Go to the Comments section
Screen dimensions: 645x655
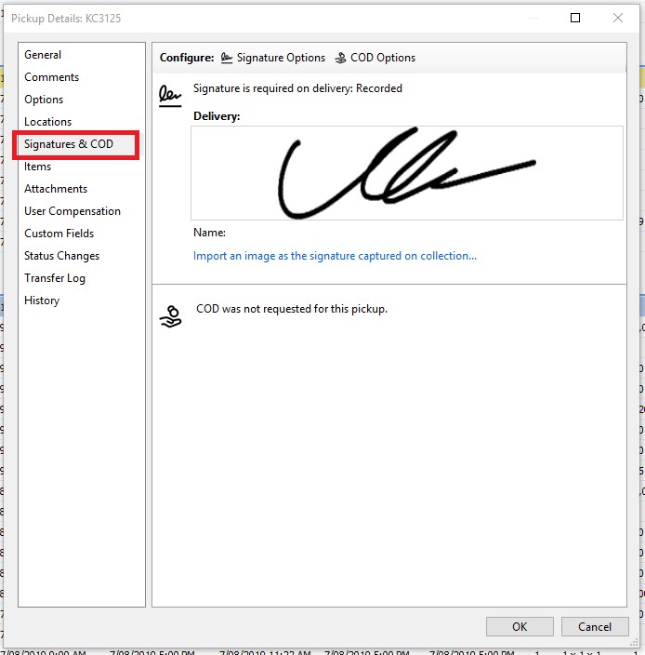coord(51,77)
